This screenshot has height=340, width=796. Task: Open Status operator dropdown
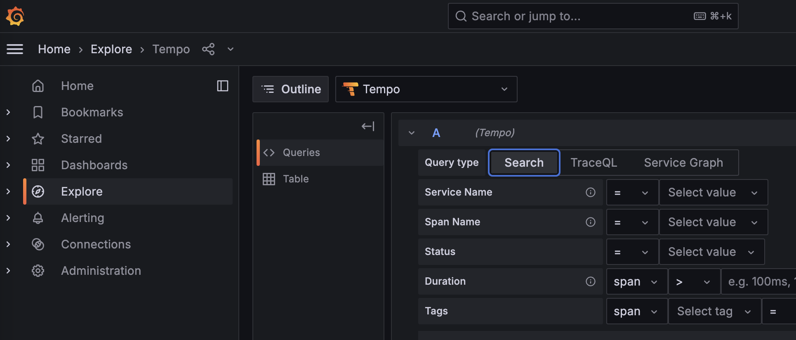pyautogui.click(x=632, y=252)
